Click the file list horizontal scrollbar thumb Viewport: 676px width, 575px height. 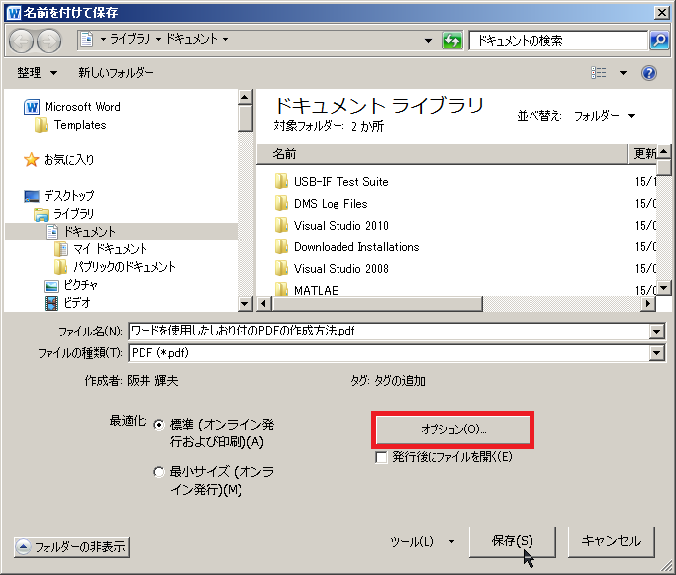[377, 304]
